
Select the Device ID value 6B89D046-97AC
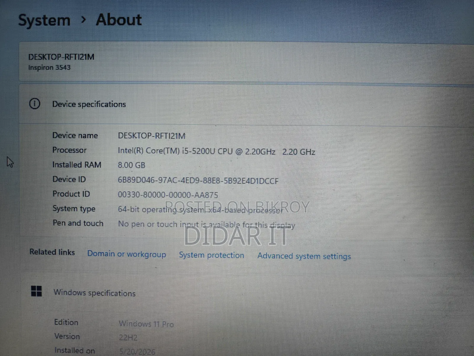coord(198,180)
